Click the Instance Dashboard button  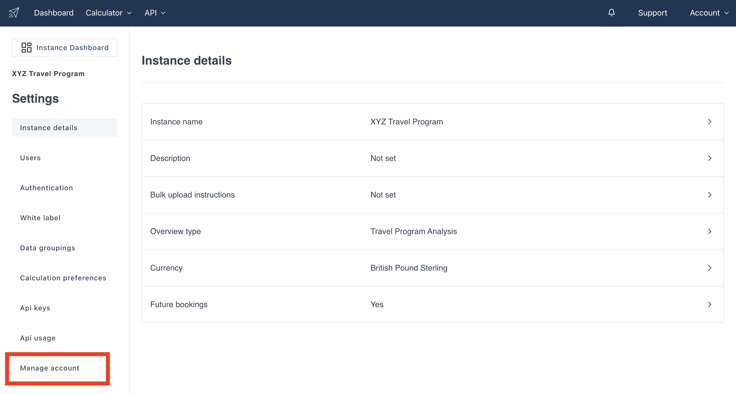point(65,47)
